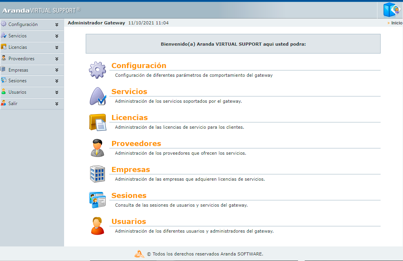The height and width of the screenshot is (261, 403).
Task: Expand the Configuración sidebar chevron
Action: (x=57, y=25)
